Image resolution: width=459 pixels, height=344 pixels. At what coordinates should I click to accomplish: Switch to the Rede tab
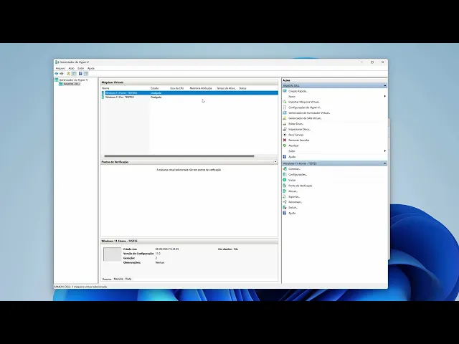coord(128,279)
